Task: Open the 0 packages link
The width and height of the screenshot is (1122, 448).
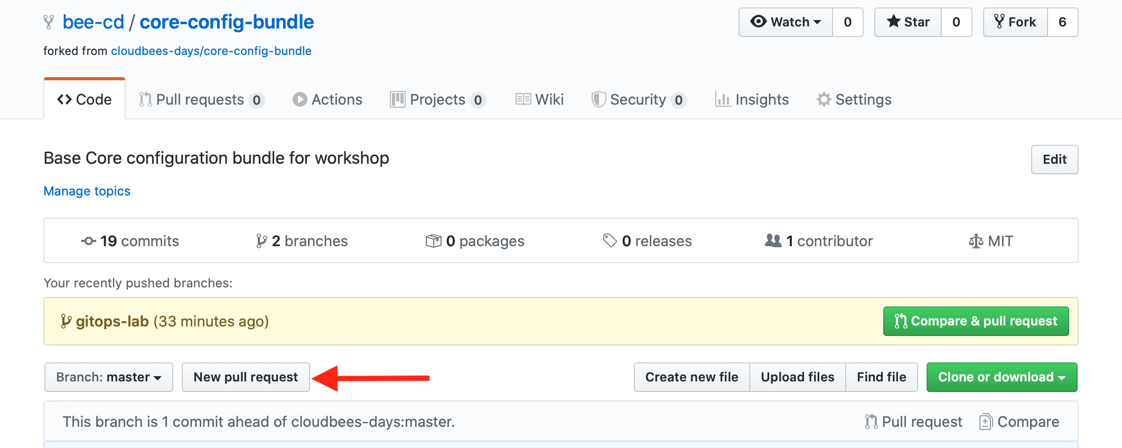Action: [x=475, y=241]
